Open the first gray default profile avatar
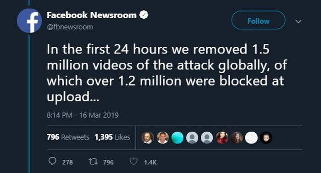Viewport: 321px width, 173px height. 192,138
